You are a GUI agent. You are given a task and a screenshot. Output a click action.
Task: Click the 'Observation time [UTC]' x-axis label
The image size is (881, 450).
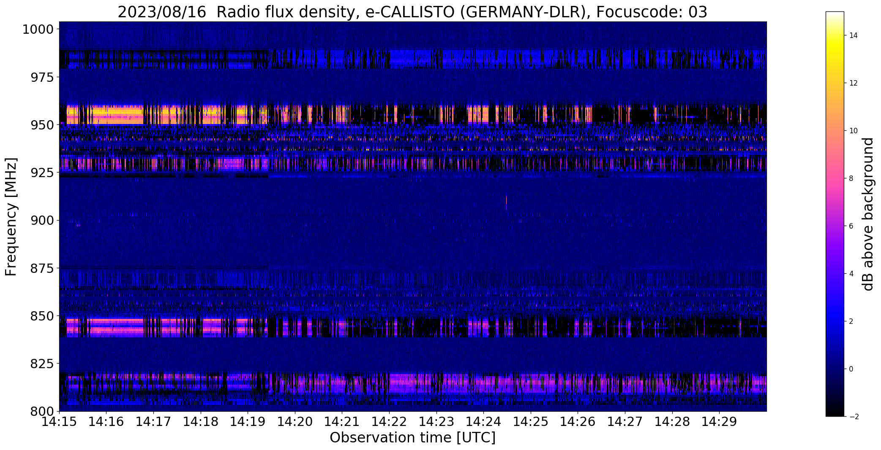pyautogui.click(x=412, y=438)
